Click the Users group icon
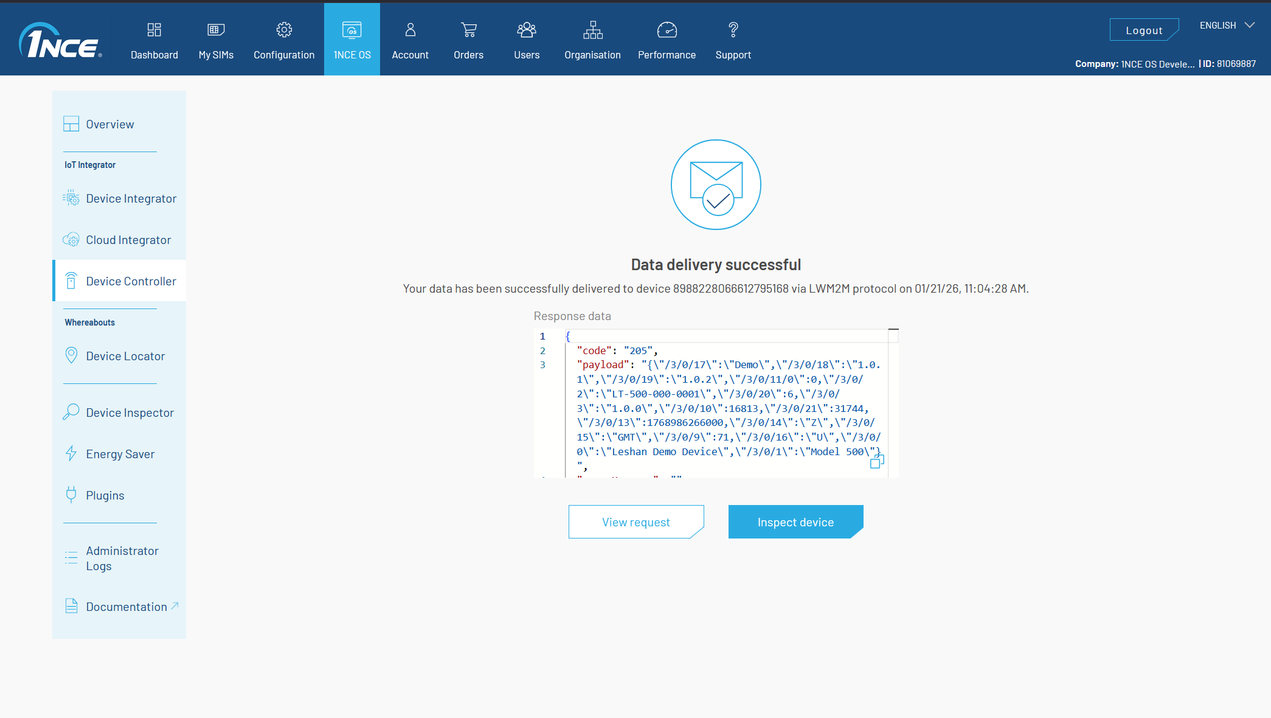Screen dimensions: 1271x718 (526, 30)
